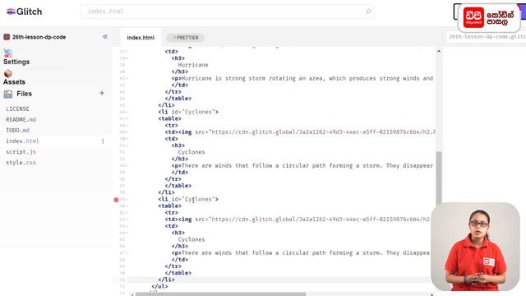Click the right arrow of horizontal scrollbar
This screenshot has height=296, width=526.
pyautogui.click(x=431, y=294)
